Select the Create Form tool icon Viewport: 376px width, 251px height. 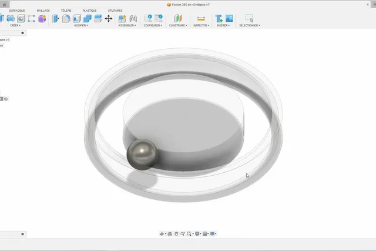click(11, 19)
